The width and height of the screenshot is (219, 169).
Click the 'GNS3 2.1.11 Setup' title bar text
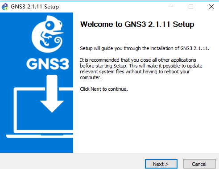[x=35, y=7]
